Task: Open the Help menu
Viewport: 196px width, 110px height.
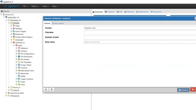Action: [55, 6]
